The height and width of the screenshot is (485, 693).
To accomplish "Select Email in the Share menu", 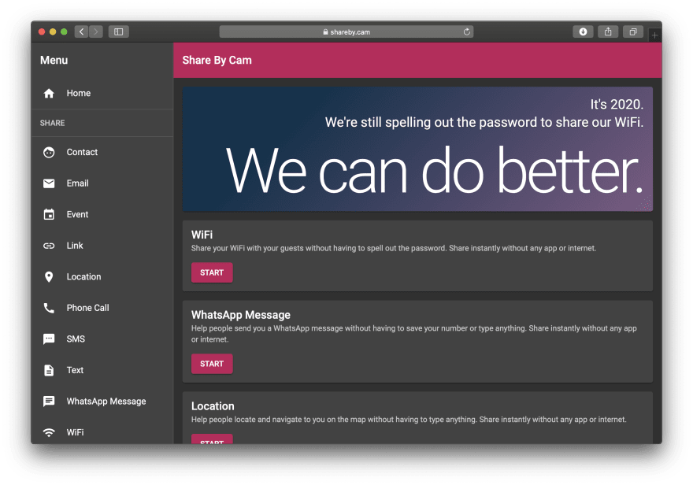I will [102, 183].
